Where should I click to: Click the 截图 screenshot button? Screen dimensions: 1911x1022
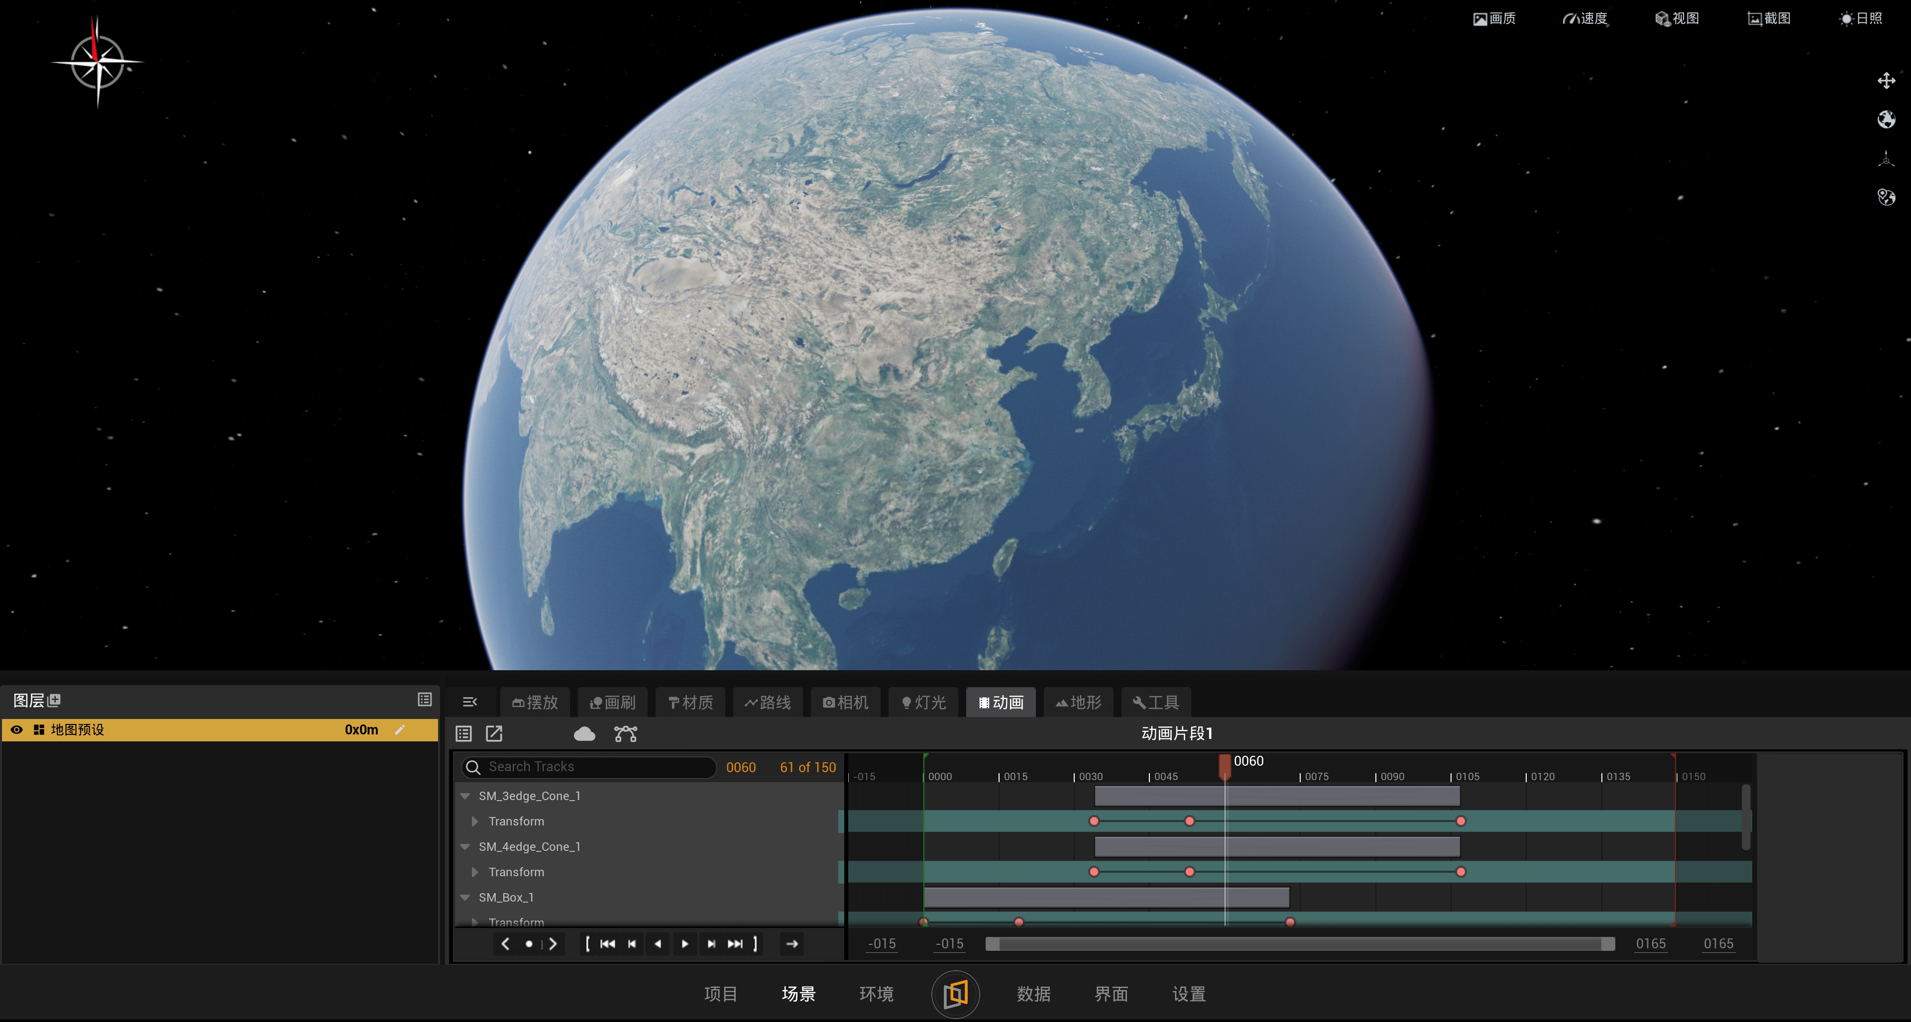click(x=1769, y=18)
